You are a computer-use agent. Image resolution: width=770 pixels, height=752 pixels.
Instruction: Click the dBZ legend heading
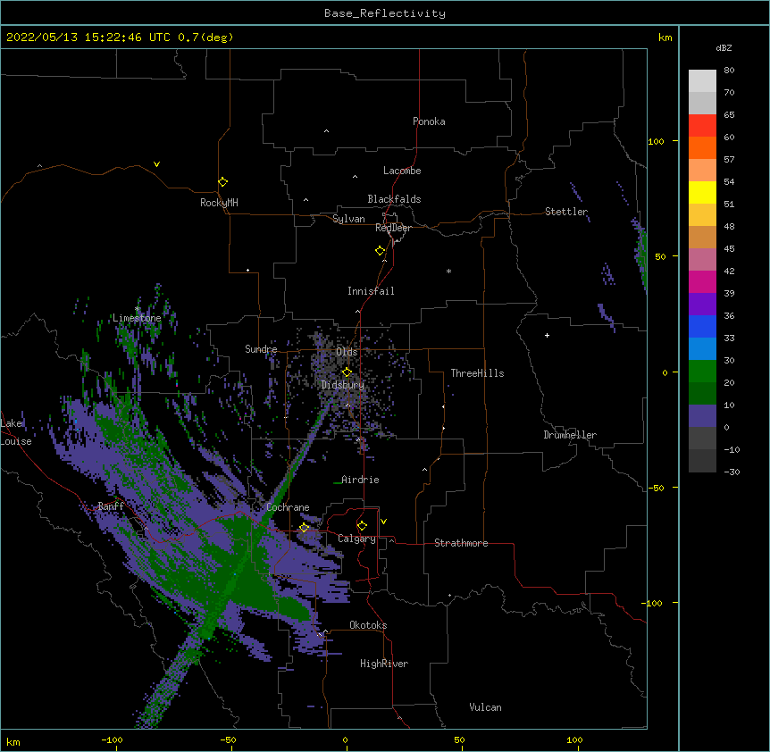point(724,47)
